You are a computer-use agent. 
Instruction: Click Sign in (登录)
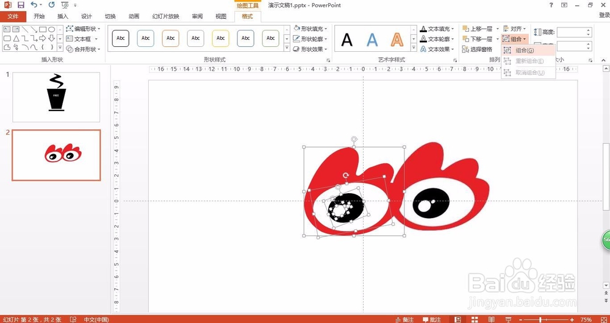604,15
